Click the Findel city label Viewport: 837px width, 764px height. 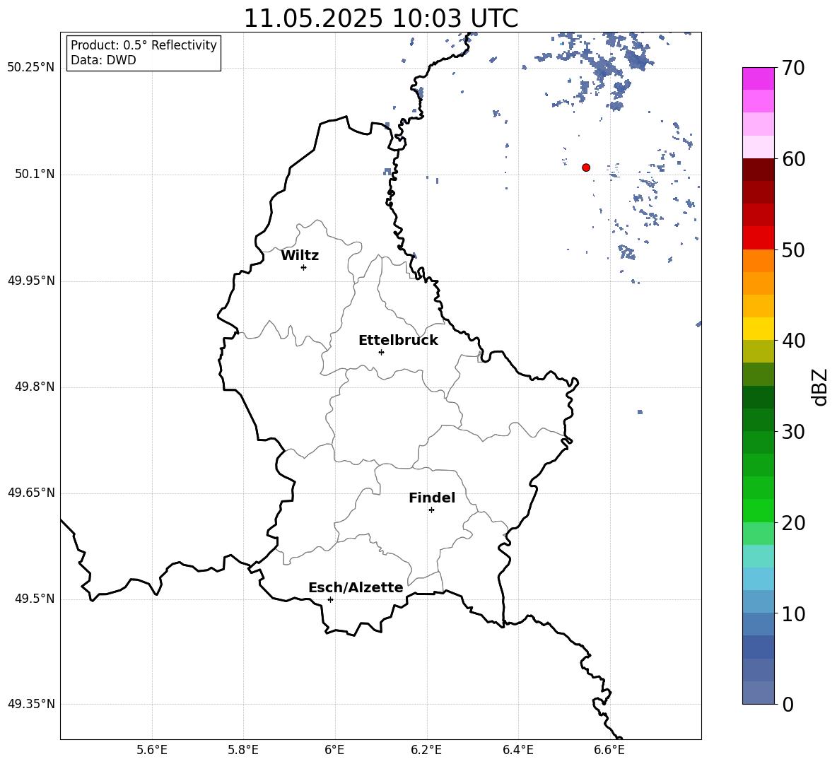pyautogui.click(x=432, y=498)
